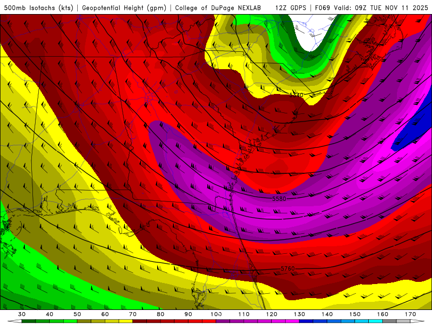
Task: Click the 'College of DuPage NEXLAB' text
Action: pyautogui.click(x=218, y=8)
